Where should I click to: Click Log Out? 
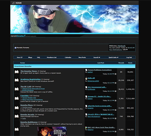coord(129,57)
